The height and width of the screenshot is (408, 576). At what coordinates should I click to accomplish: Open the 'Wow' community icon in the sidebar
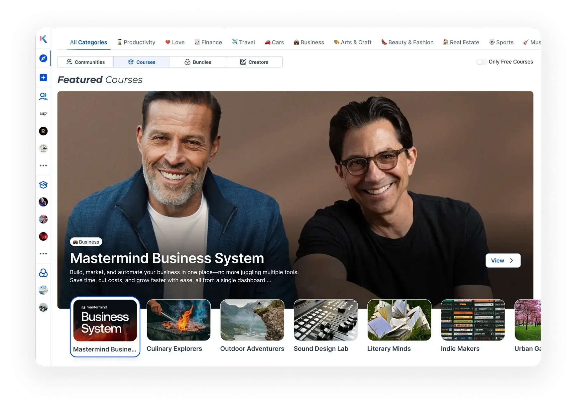pos(43,114)
